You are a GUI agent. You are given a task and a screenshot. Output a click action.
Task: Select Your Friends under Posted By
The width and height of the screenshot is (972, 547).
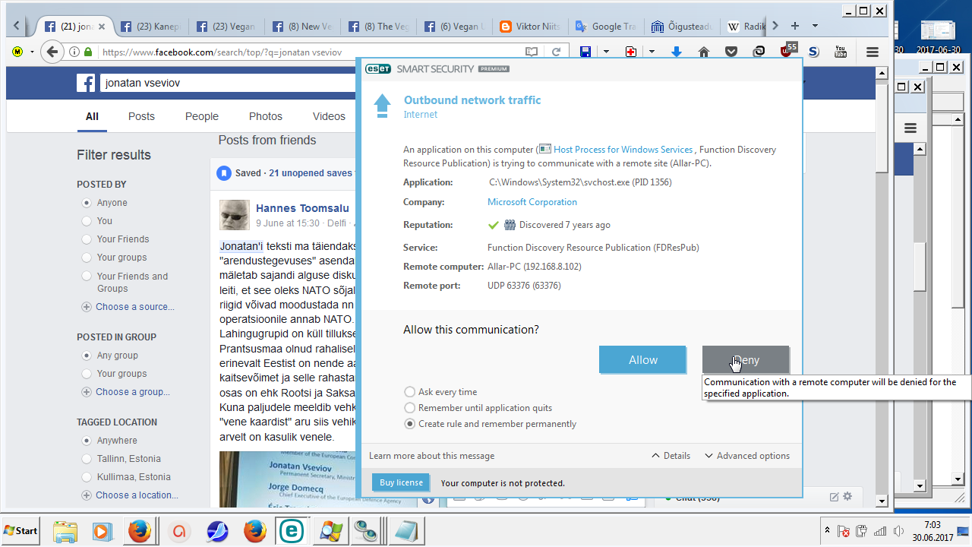pyautogui.click(x=87, y=239)
